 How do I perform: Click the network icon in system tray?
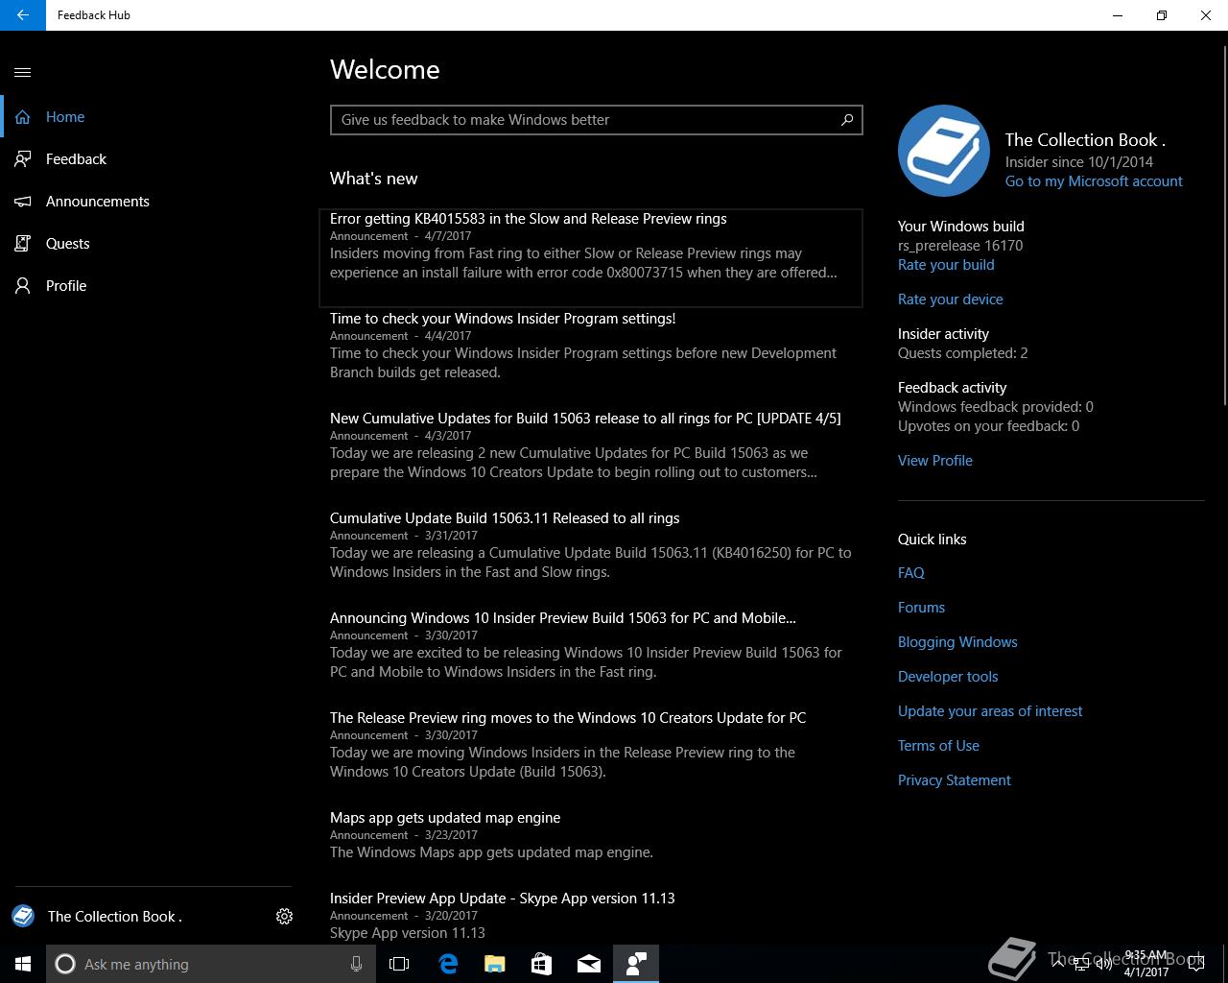coord(1081,964)
